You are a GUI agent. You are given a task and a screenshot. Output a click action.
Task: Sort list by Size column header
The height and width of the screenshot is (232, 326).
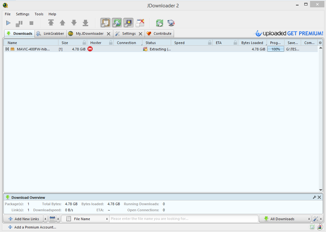coord(65,43)
